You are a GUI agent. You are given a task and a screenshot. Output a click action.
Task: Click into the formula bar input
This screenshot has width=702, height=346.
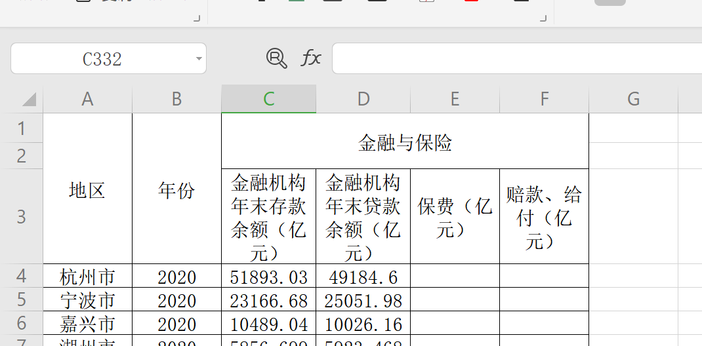coord(517,58)
